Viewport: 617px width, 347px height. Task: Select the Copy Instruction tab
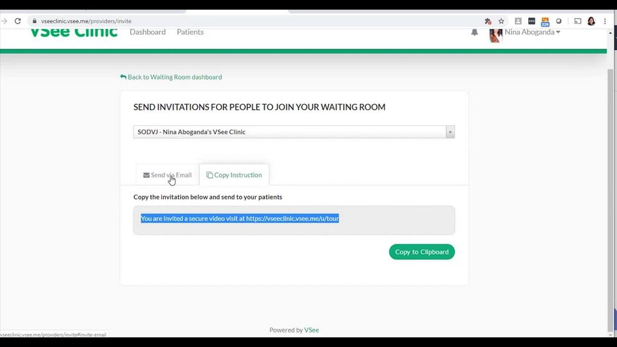234,175
